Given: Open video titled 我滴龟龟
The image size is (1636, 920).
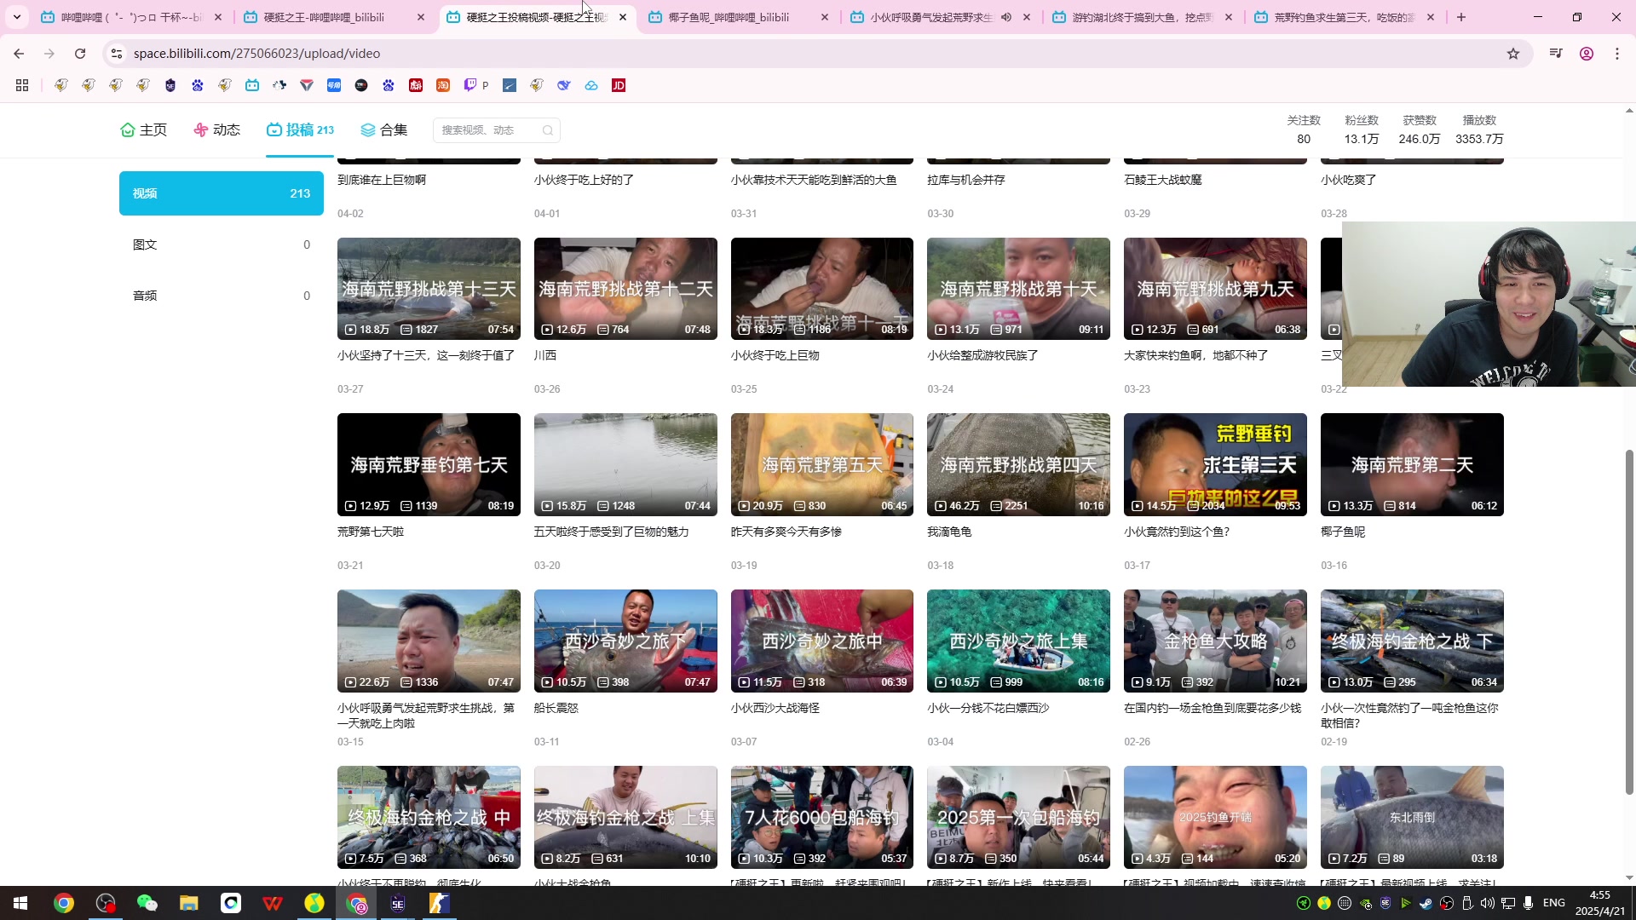Looking at the screenshot, I should pos(949,532).
